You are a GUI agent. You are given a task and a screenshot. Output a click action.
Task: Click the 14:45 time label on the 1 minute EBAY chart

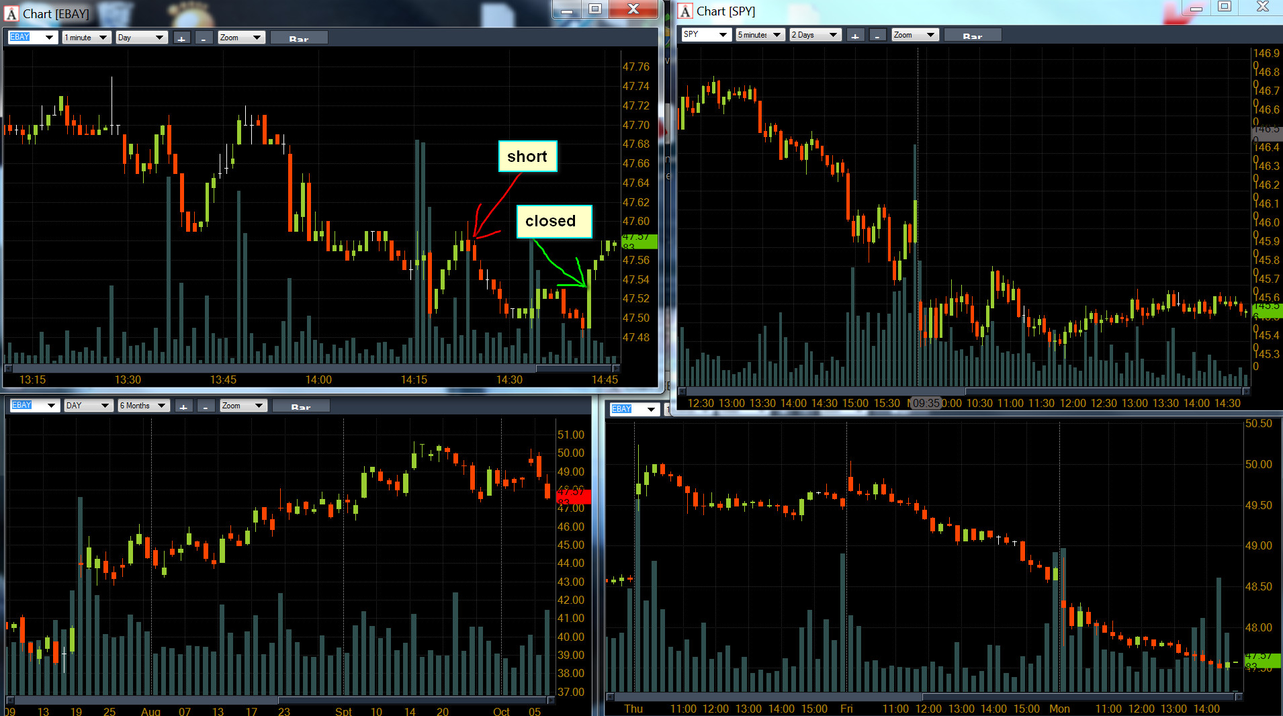(x=605, y=379)
